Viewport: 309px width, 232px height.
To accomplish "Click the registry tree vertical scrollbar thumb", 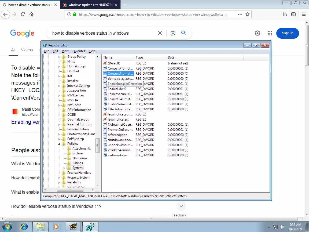I will (x=97, y=145).
